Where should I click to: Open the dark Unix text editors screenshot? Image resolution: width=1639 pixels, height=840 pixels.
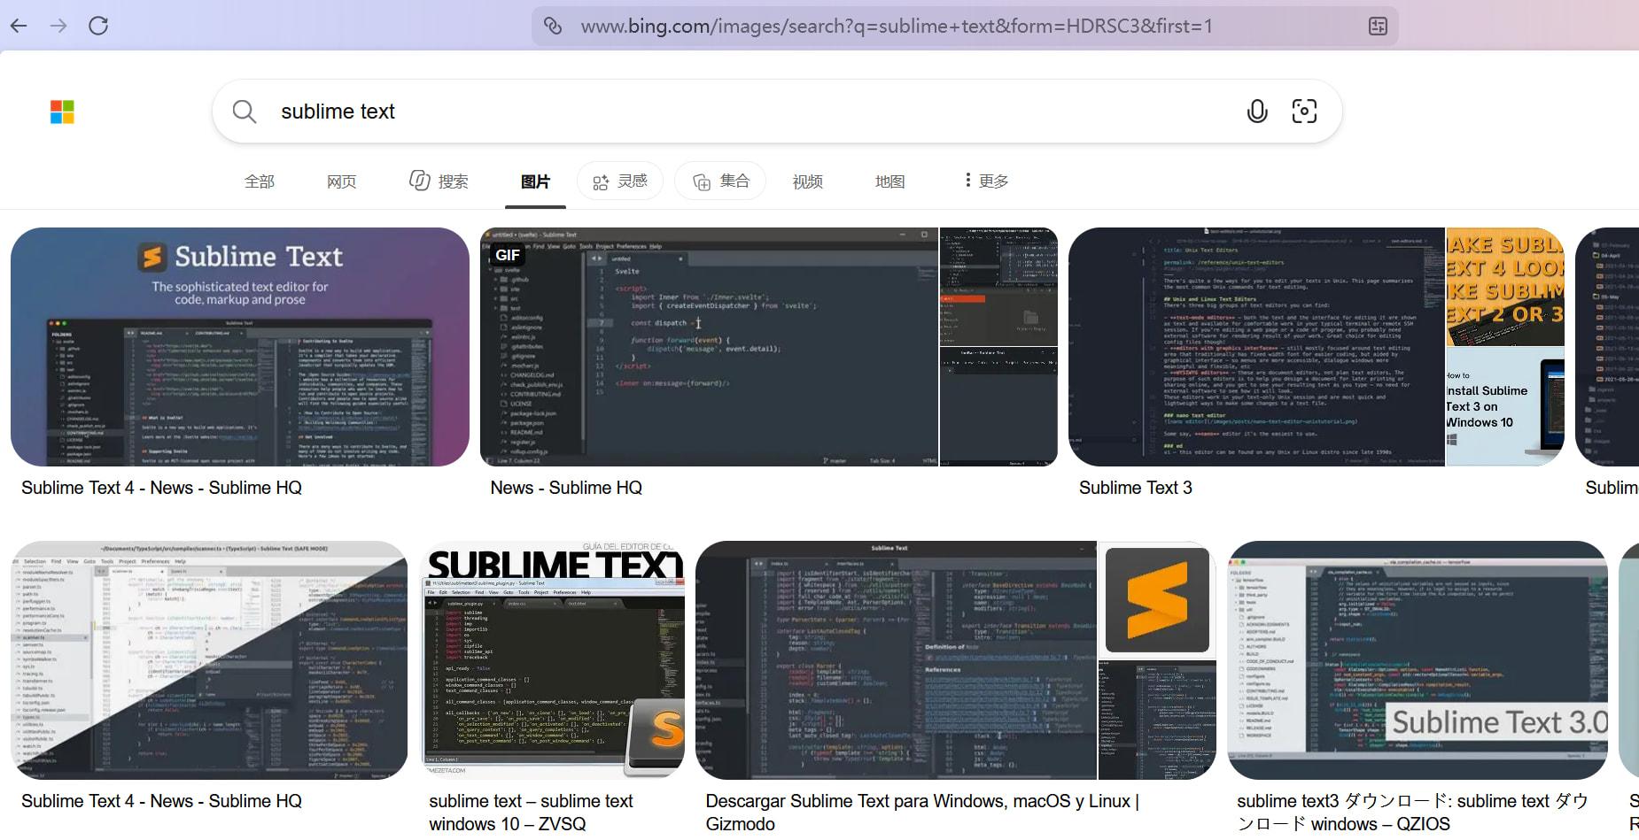pos(1256,347)
